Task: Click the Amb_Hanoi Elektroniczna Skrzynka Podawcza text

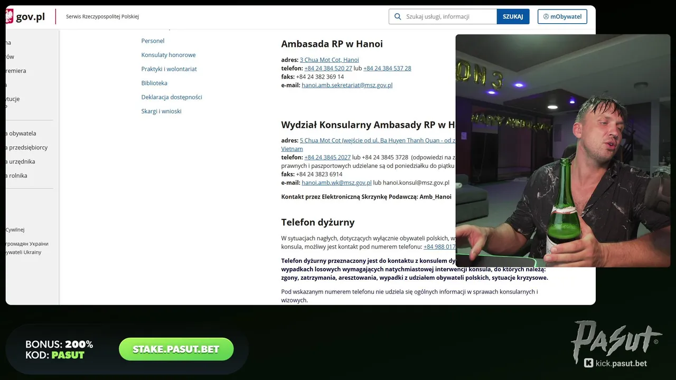Action: coord(366,197)
